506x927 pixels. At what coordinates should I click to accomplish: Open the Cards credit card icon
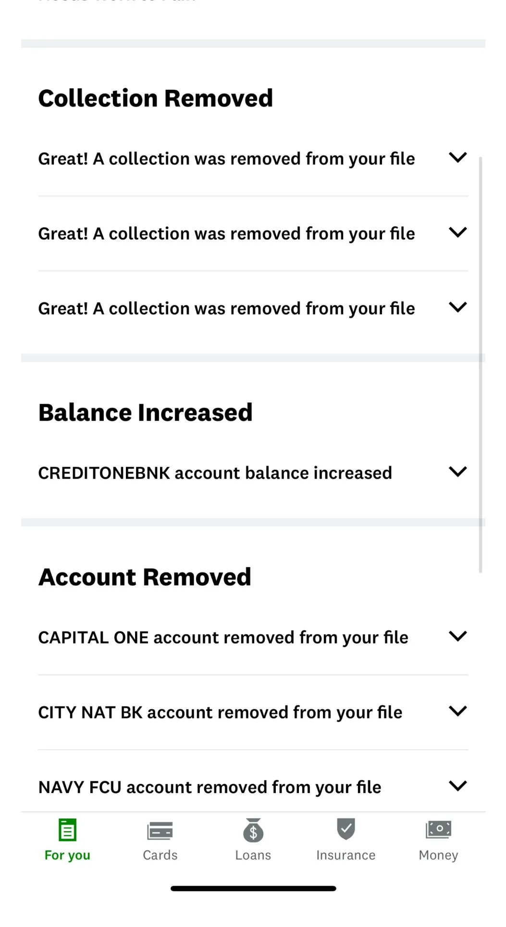(160, 830)
